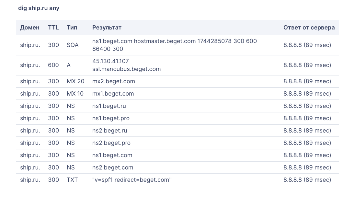This screenshot has width=355, height=197.
Task: Select the ns2.beget.com nameserver entry
Action: [x=113, y=168]
